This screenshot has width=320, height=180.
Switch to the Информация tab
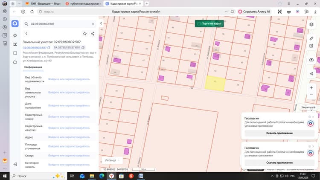(x=33, y=67)
